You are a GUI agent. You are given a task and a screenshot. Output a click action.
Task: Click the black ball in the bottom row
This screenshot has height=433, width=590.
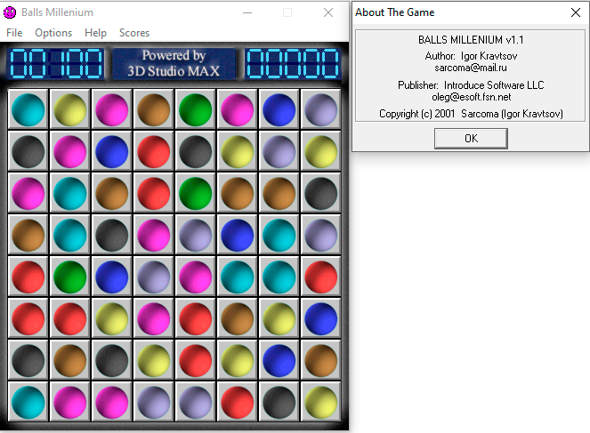(x=279, y=402)
